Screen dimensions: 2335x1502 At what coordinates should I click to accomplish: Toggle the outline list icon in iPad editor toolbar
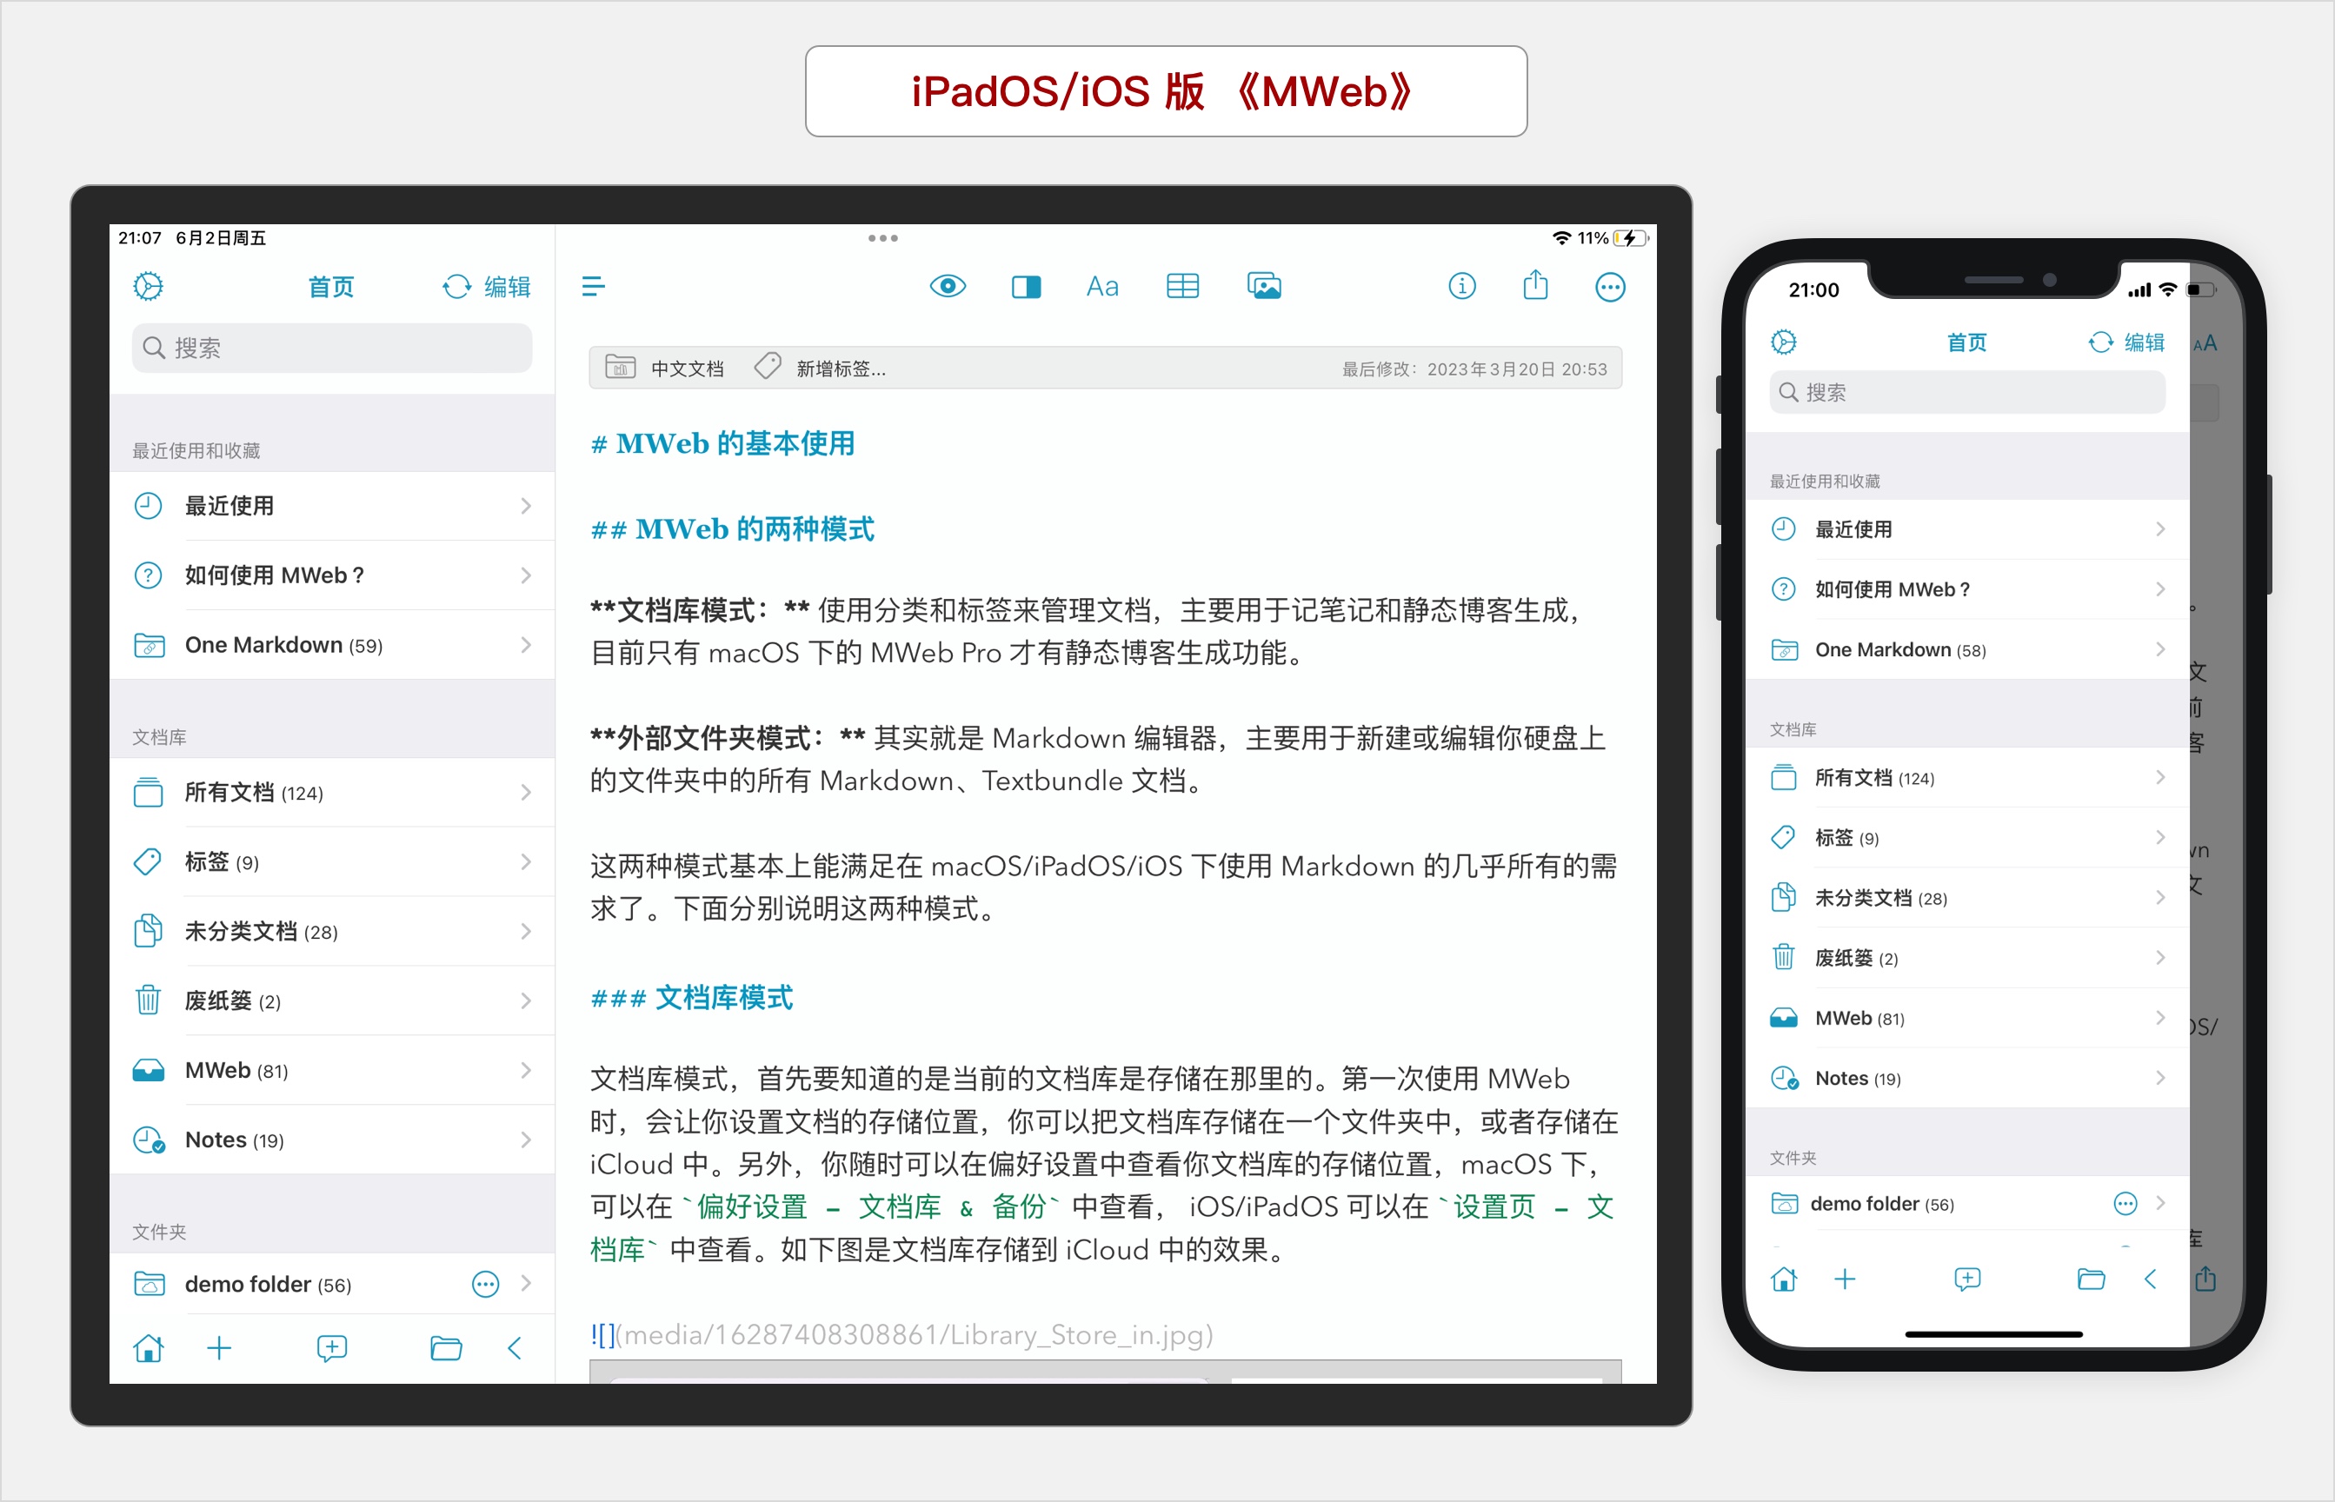click(x=593, y=286)
